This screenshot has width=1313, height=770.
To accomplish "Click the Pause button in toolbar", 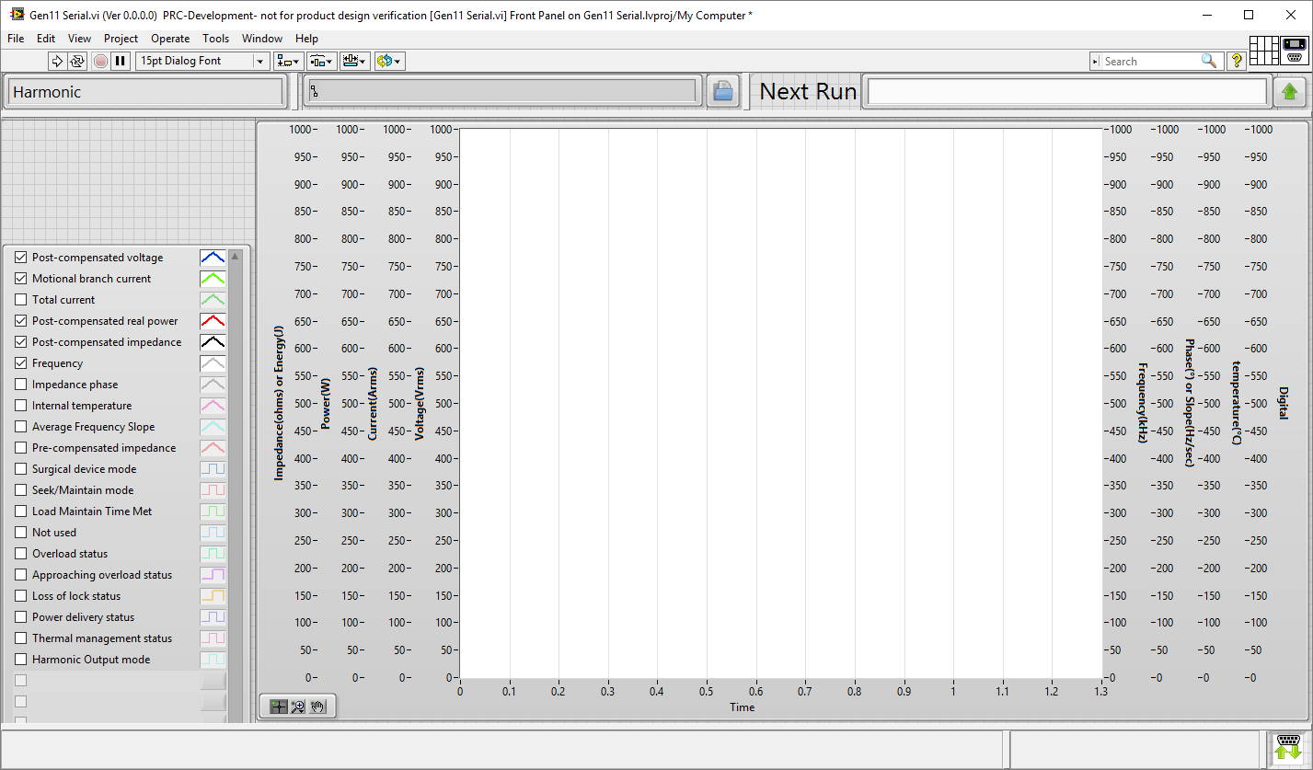I will [121, 61].
